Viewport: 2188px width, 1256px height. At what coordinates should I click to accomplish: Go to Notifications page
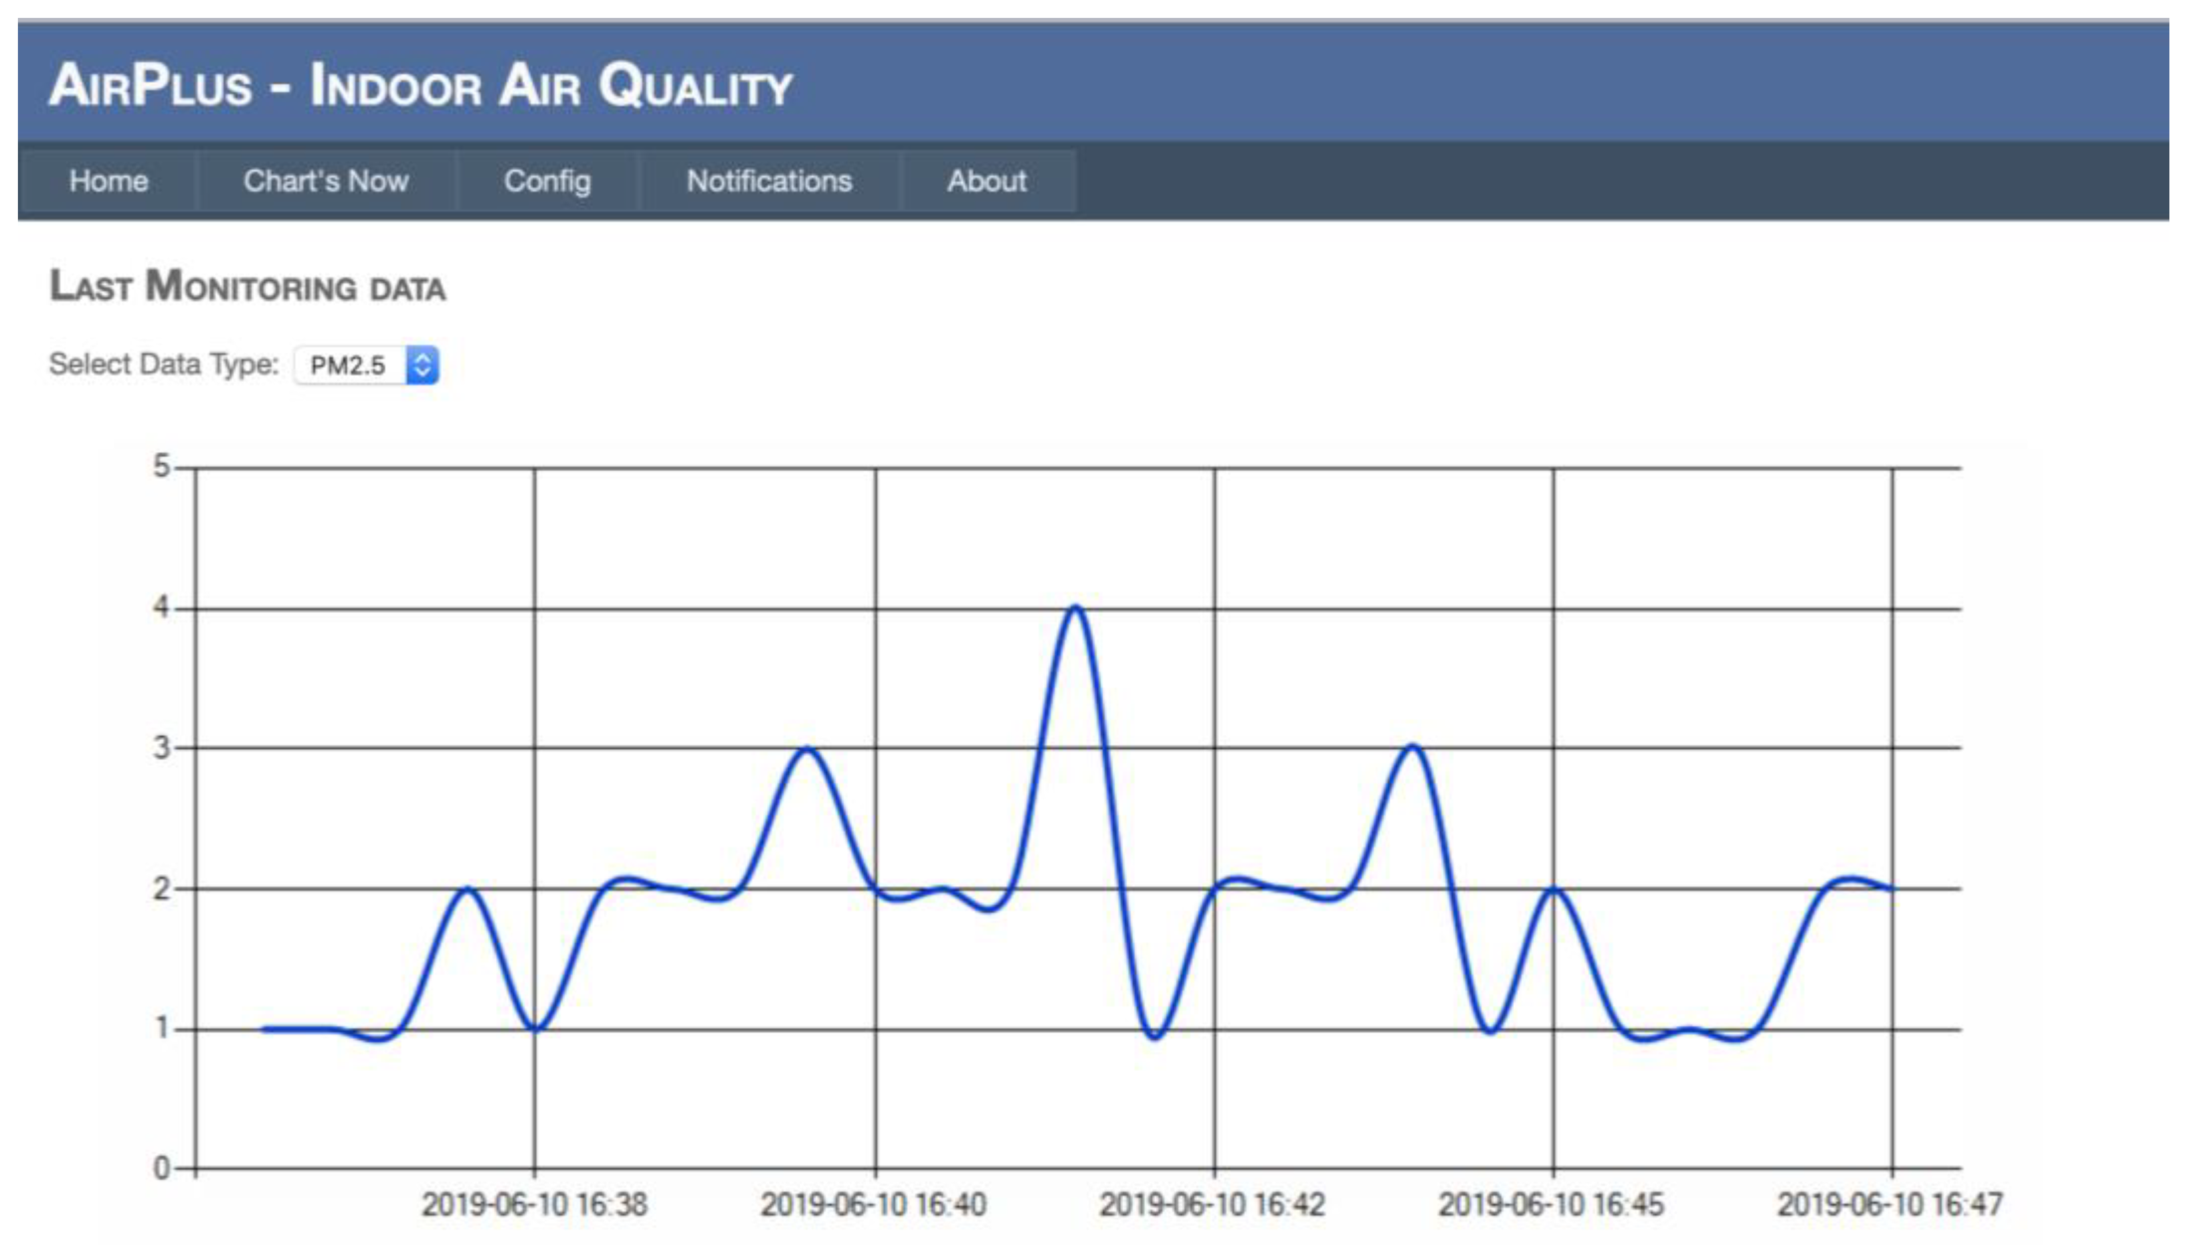pyautogui.click(x=769, y=181)
